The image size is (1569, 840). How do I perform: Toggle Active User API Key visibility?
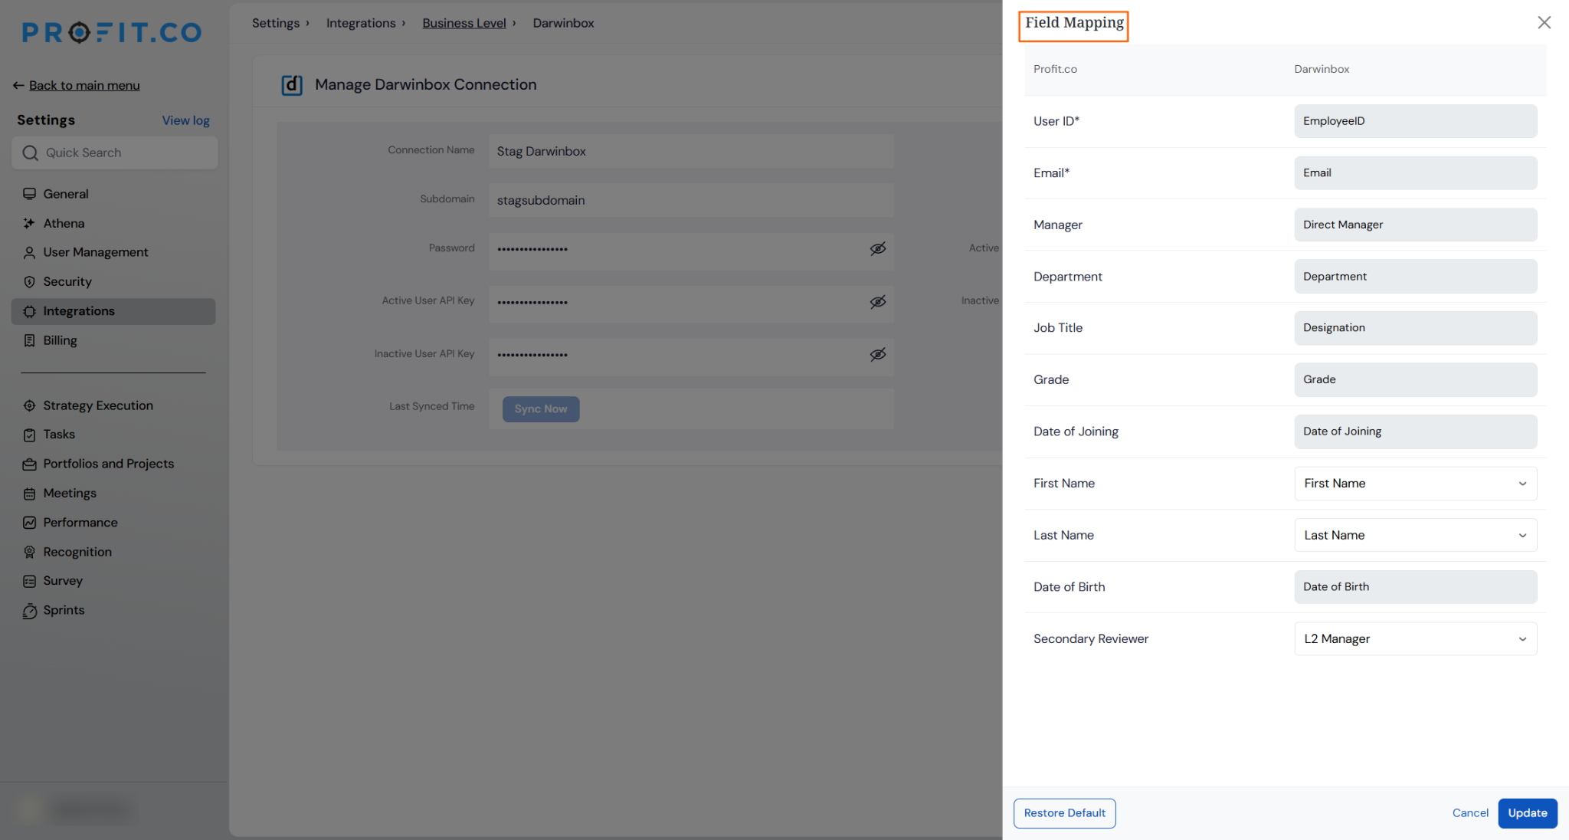pos(878,301)
